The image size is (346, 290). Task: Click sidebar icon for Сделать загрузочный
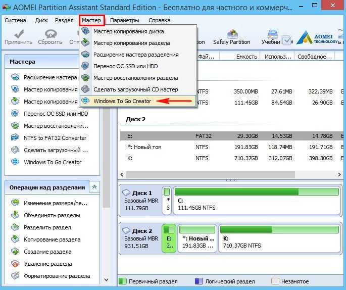pos(15,150)
